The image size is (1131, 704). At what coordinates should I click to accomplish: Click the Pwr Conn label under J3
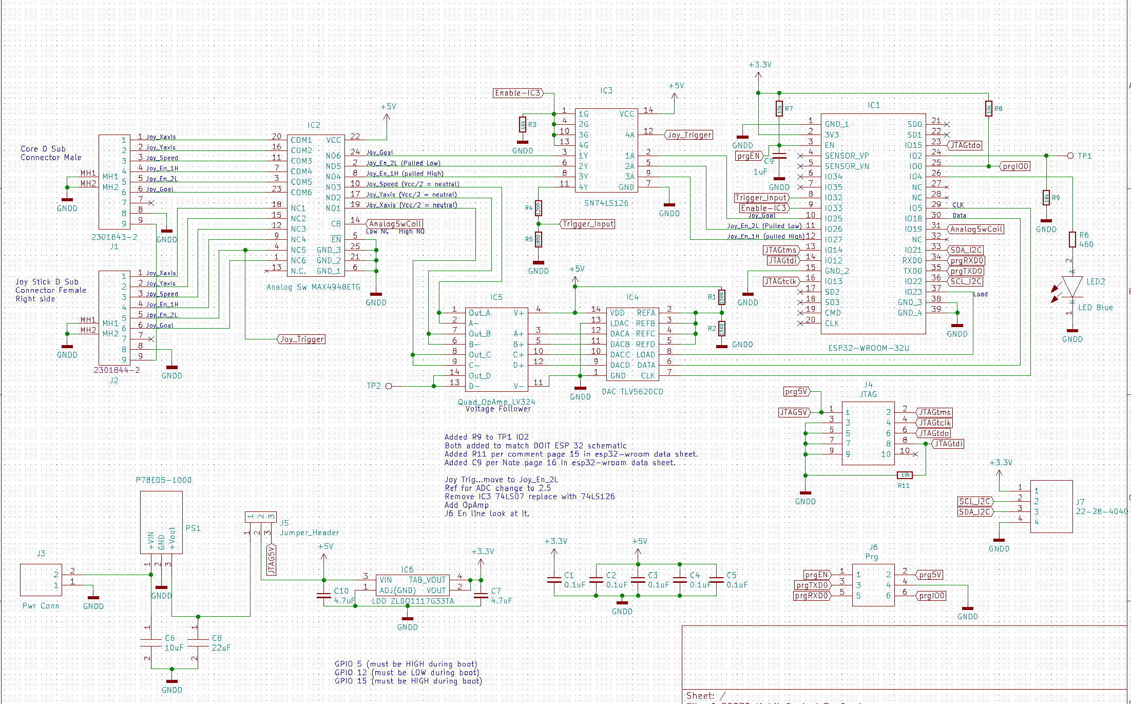pyautogui.click(x=41, y=606)
